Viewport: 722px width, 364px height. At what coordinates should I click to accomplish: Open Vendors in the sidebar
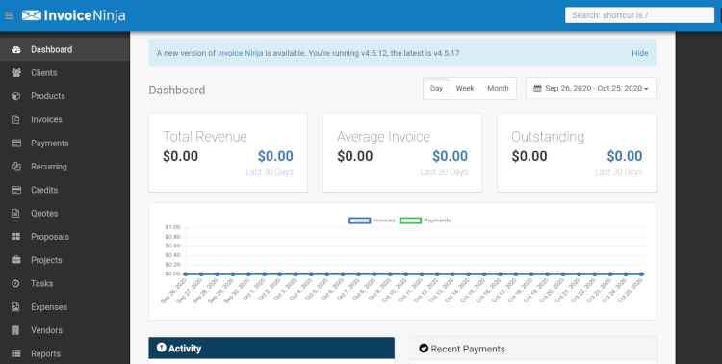click(64, 330)
